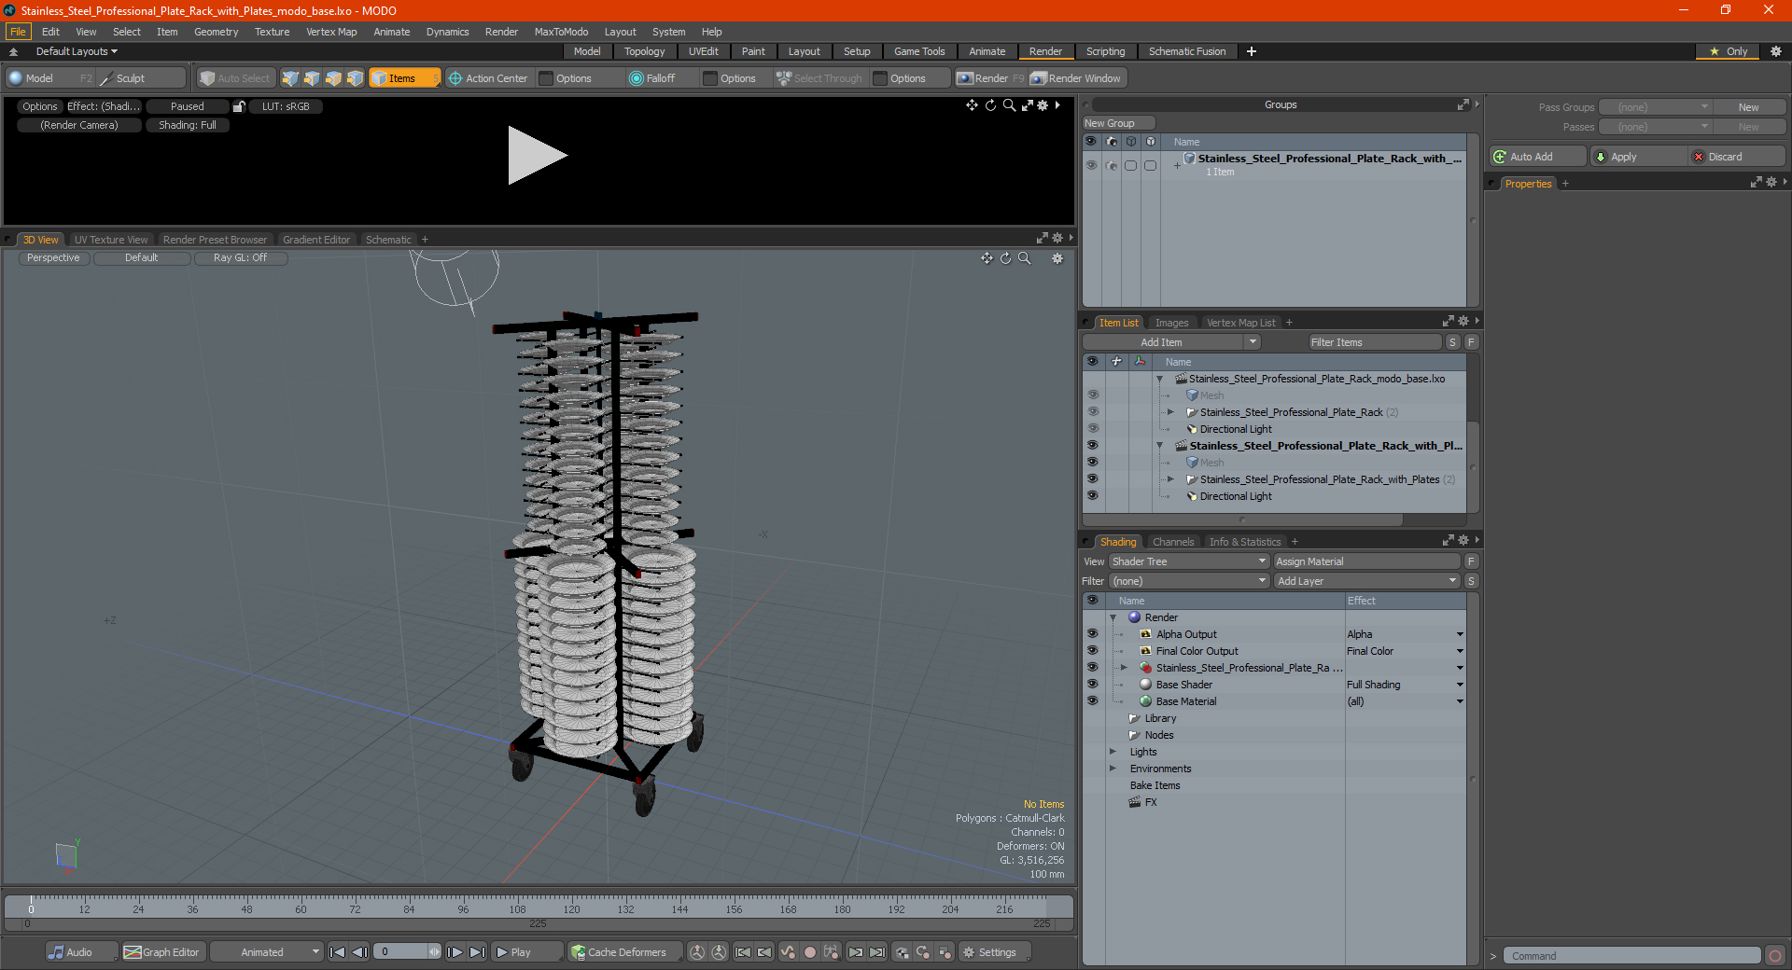The height and width of the screenshot is (970, 1792).
Task: Open Action Center tool
Action: 488,78
